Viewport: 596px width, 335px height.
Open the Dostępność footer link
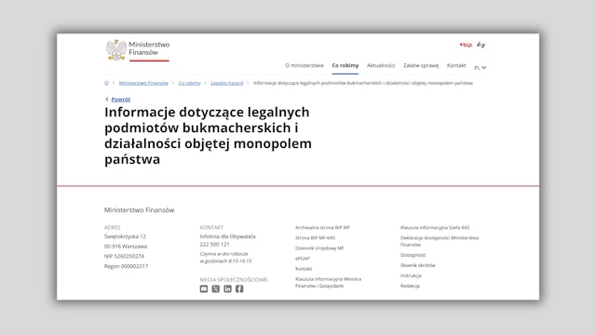413,255
